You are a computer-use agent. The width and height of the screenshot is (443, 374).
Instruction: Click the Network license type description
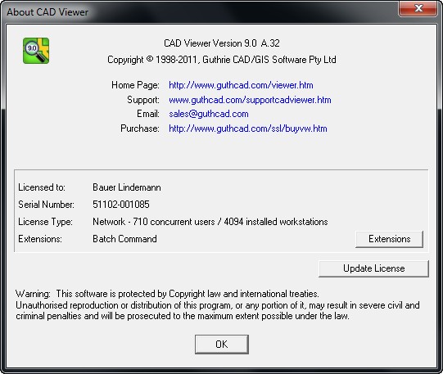[210, 222]
